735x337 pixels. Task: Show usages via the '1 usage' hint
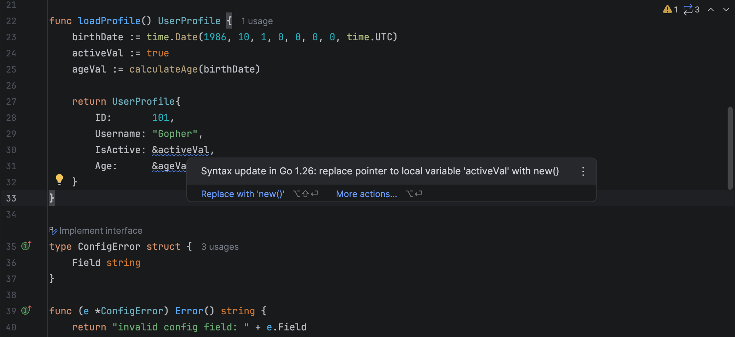257,21
